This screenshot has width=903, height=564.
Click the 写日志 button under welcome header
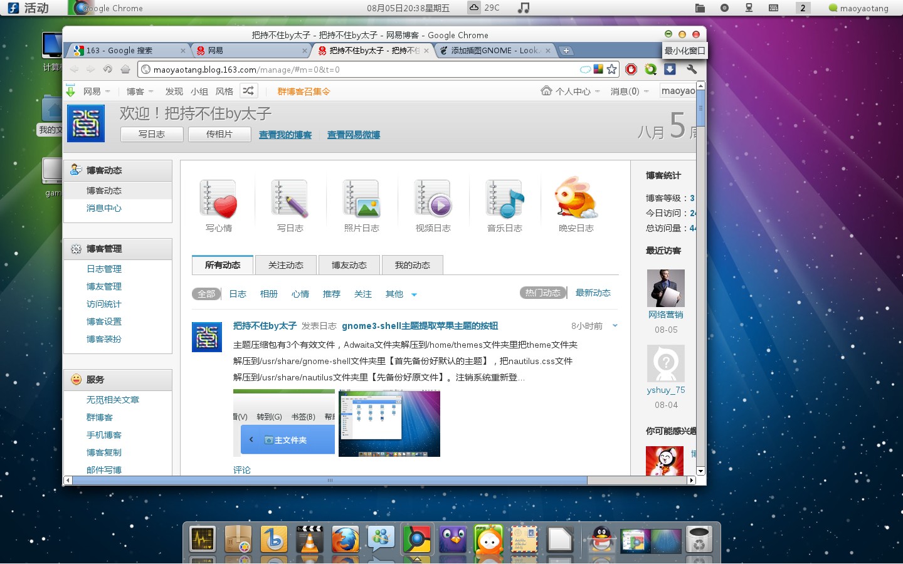pyautogui.click(x=152, y=134)
